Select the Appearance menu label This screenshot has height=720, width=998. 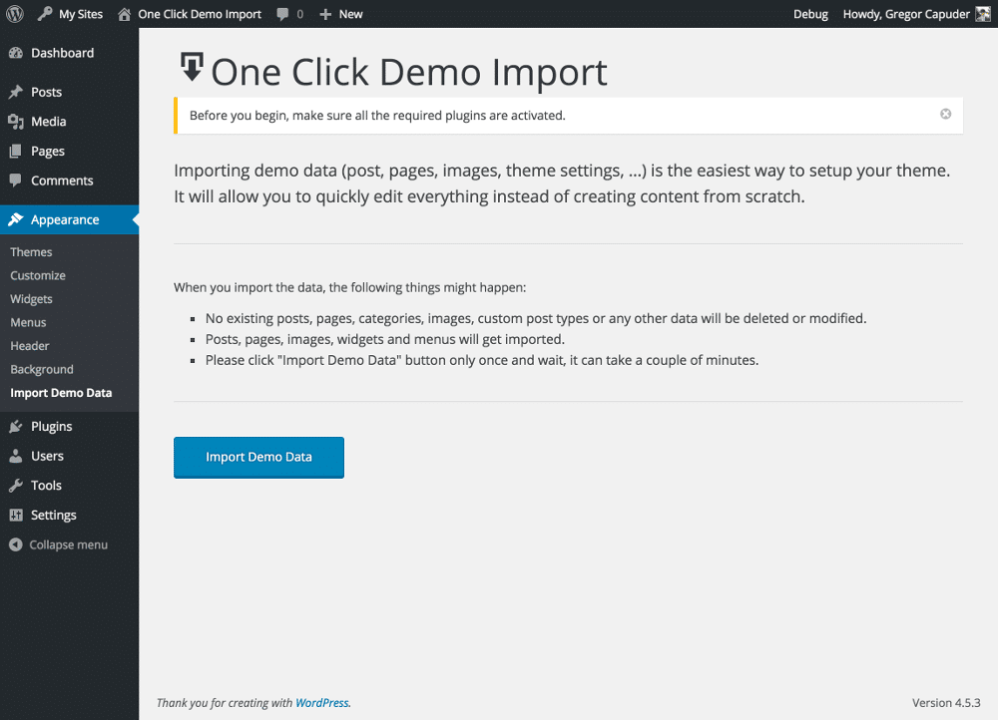click(65, 220)
